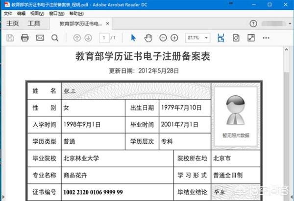Open the Find text magnifier
Viewport: 294px width, 201px height.
[x=55, y=38]
